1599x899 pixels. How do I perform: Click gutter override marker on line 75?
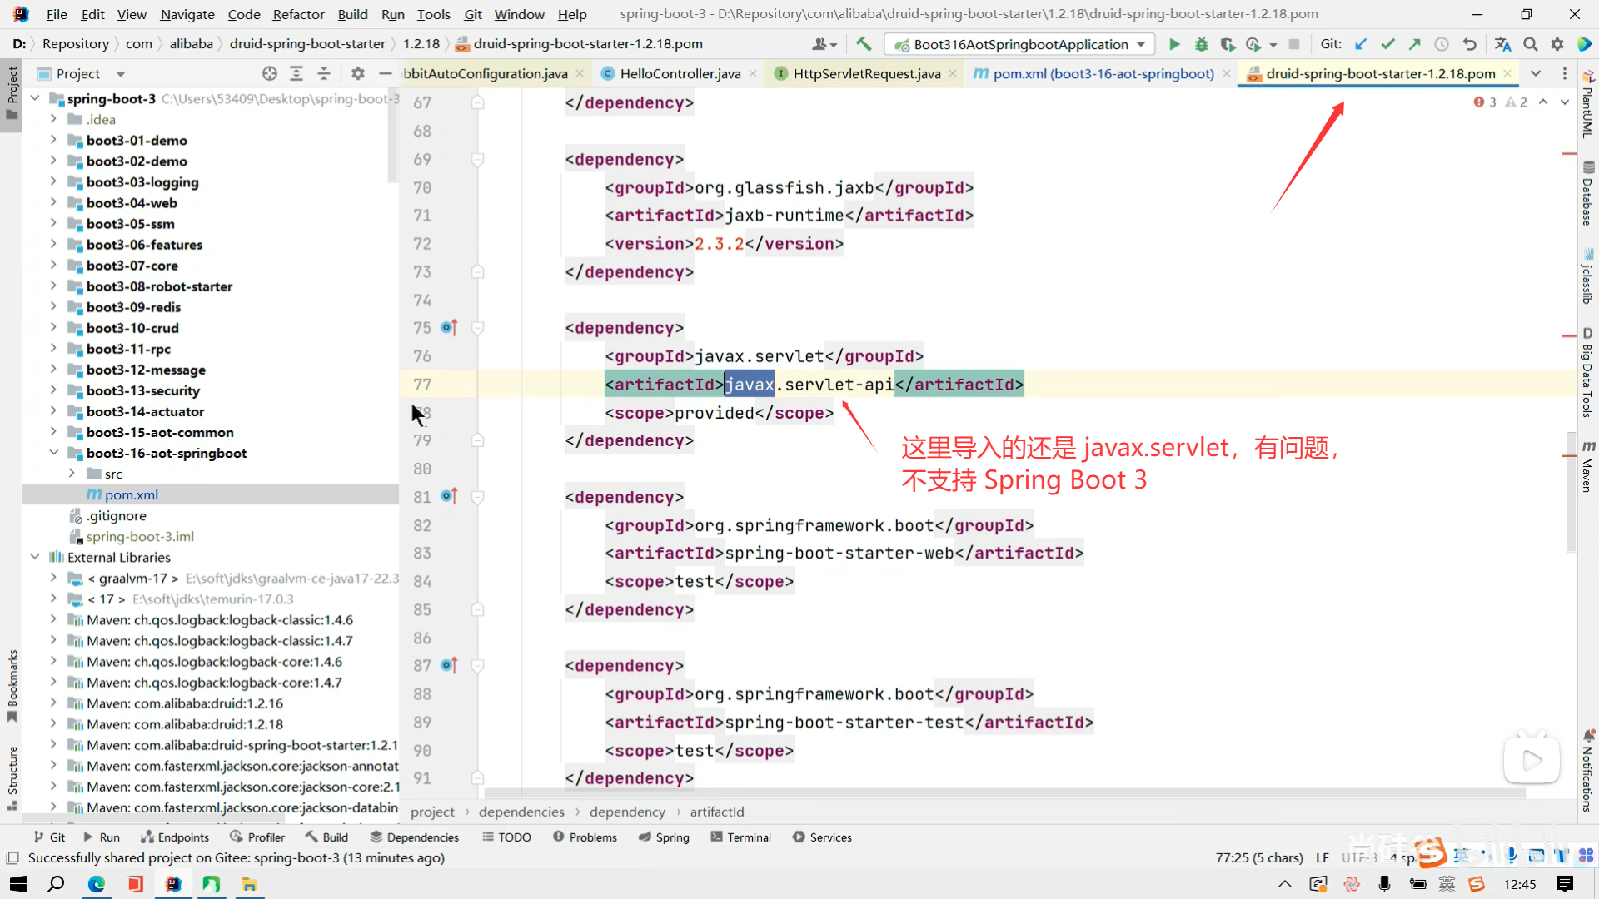tap(449, 328)
